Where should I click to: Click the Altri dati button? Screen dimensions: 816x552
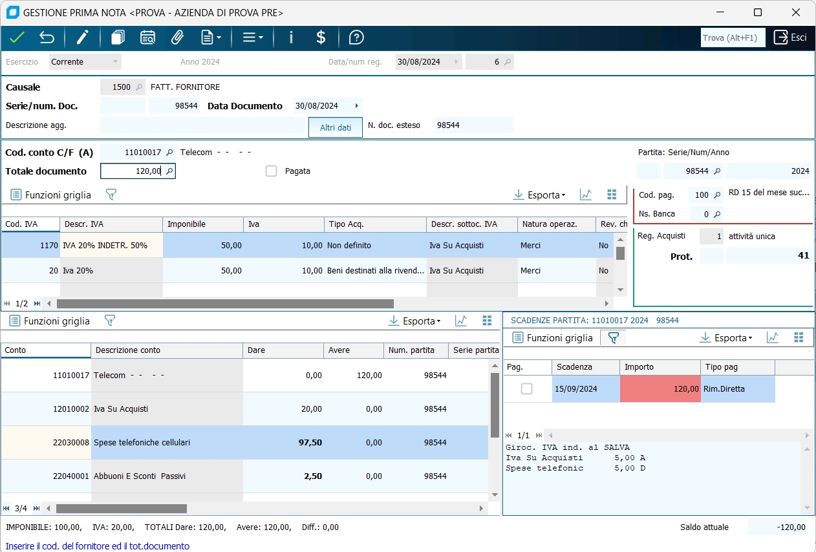336,128
